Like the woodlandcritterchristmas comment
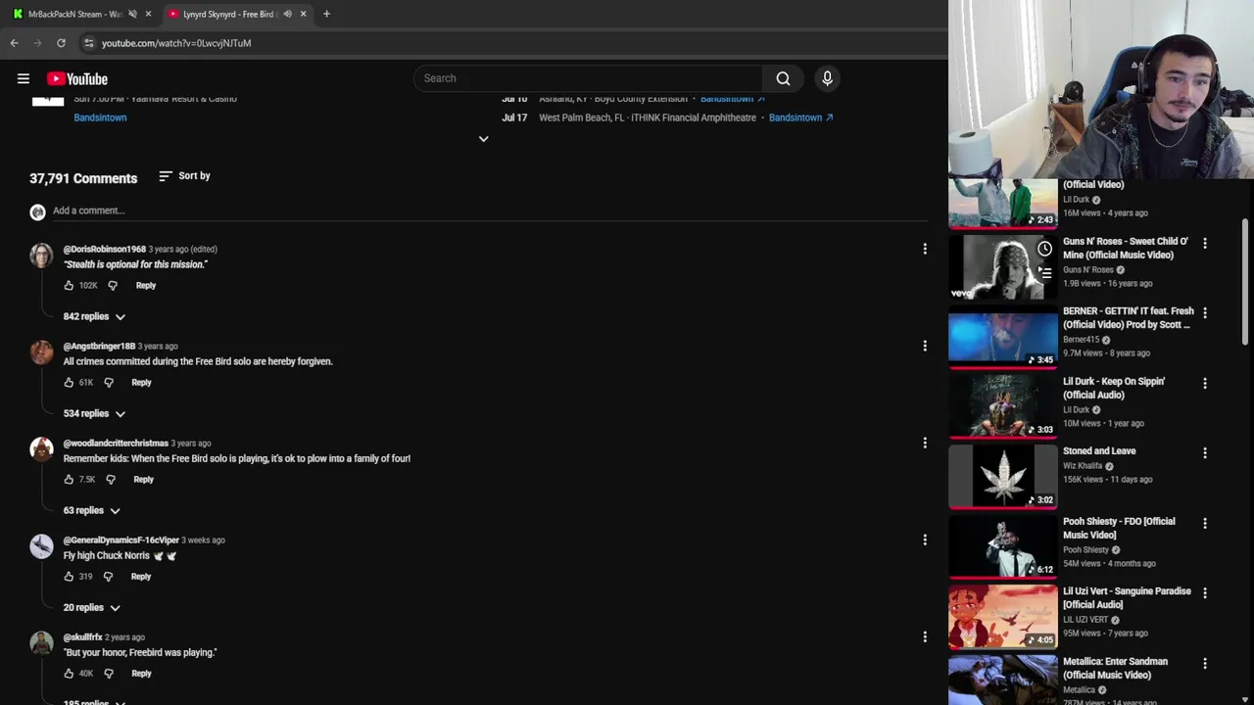The width and height of the screenshot is (1254, 705). (x=69, y=479)
